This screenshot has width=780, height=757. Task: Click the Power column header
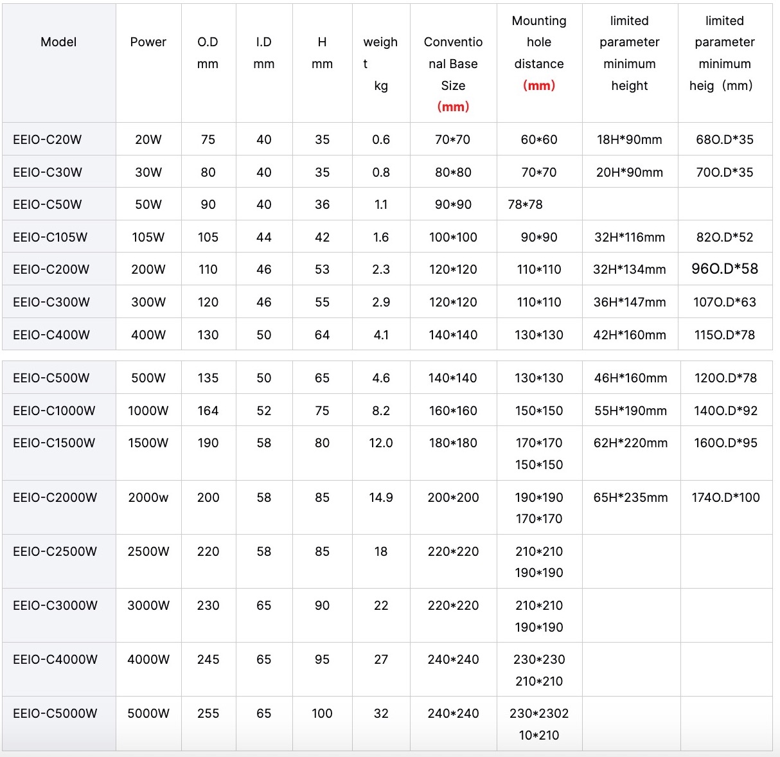[x=148, y=42]
